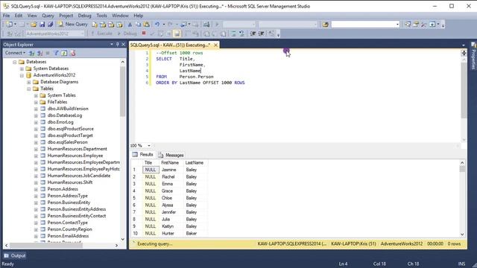The image size is (477, 268).
Task: Expand the HumanResources.Shift table node
Action: click(36, 182)
